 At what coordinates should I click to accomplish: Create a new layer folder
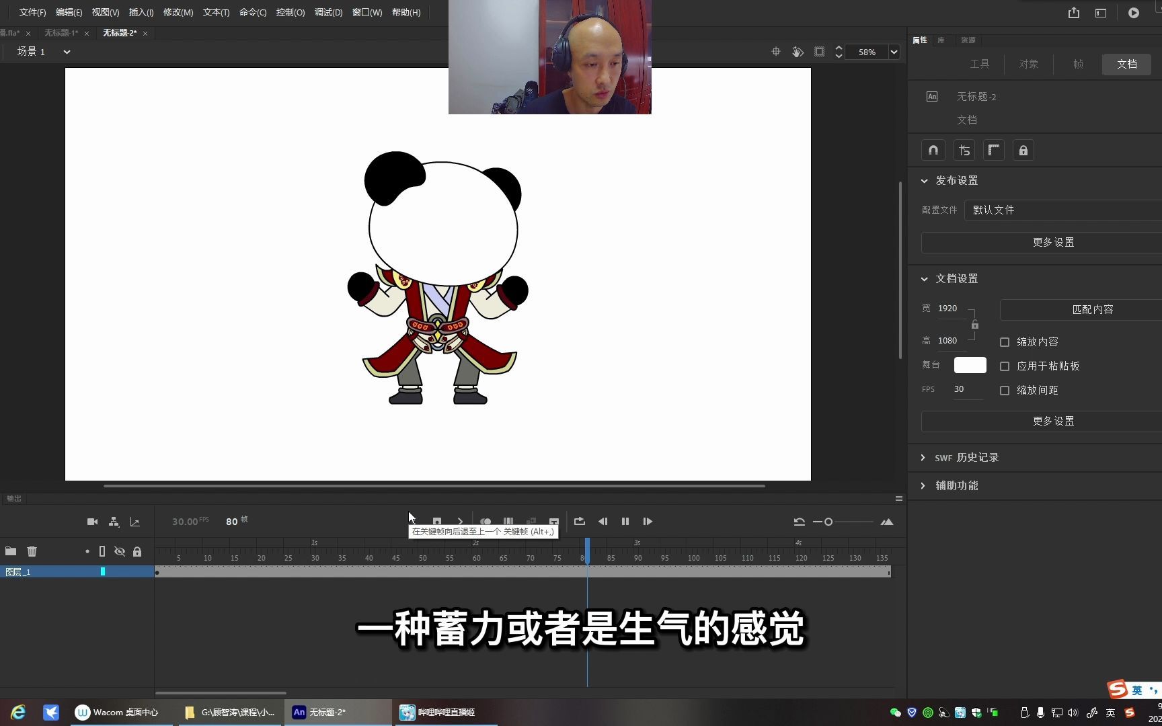pos(11,551)
